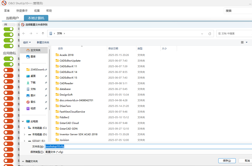Click the up-one-level arrow icon
This screenshot has height=166, width=252.
[x=43, y=33]
